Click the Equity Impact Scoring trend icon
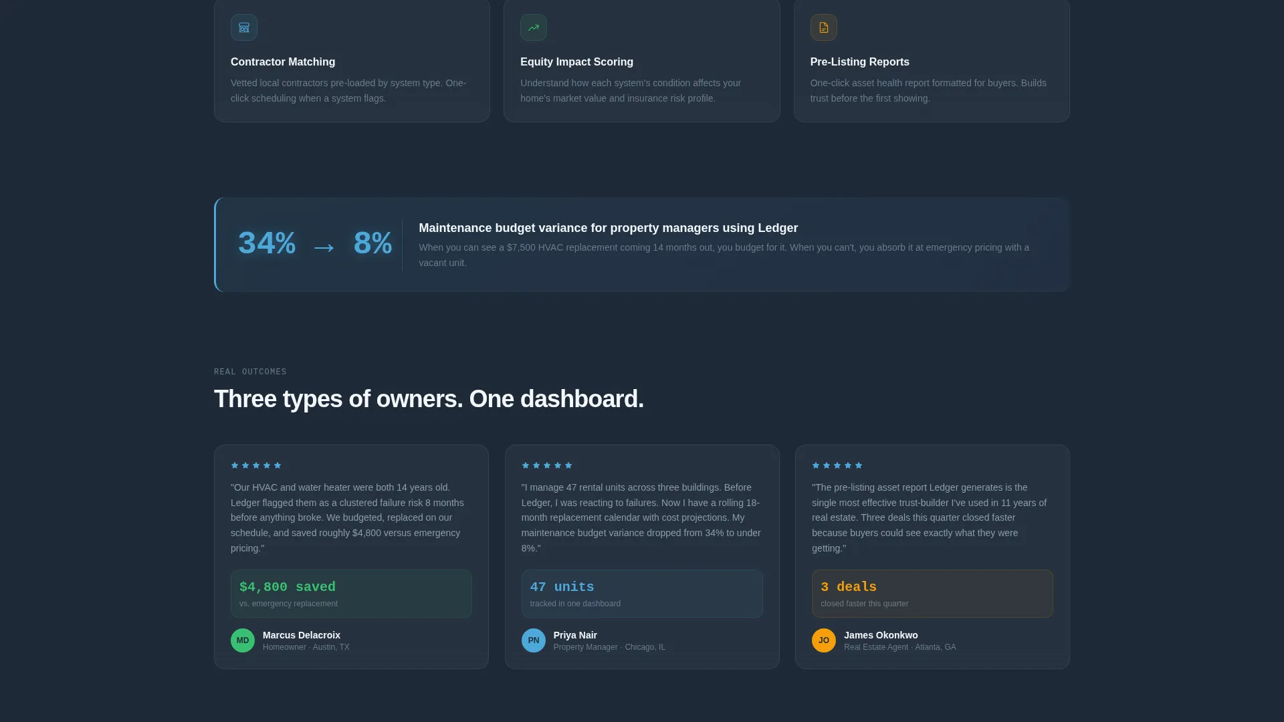The width and height of the screenshot is (1284, 722). pyautogui.click(x=534, y=27)
